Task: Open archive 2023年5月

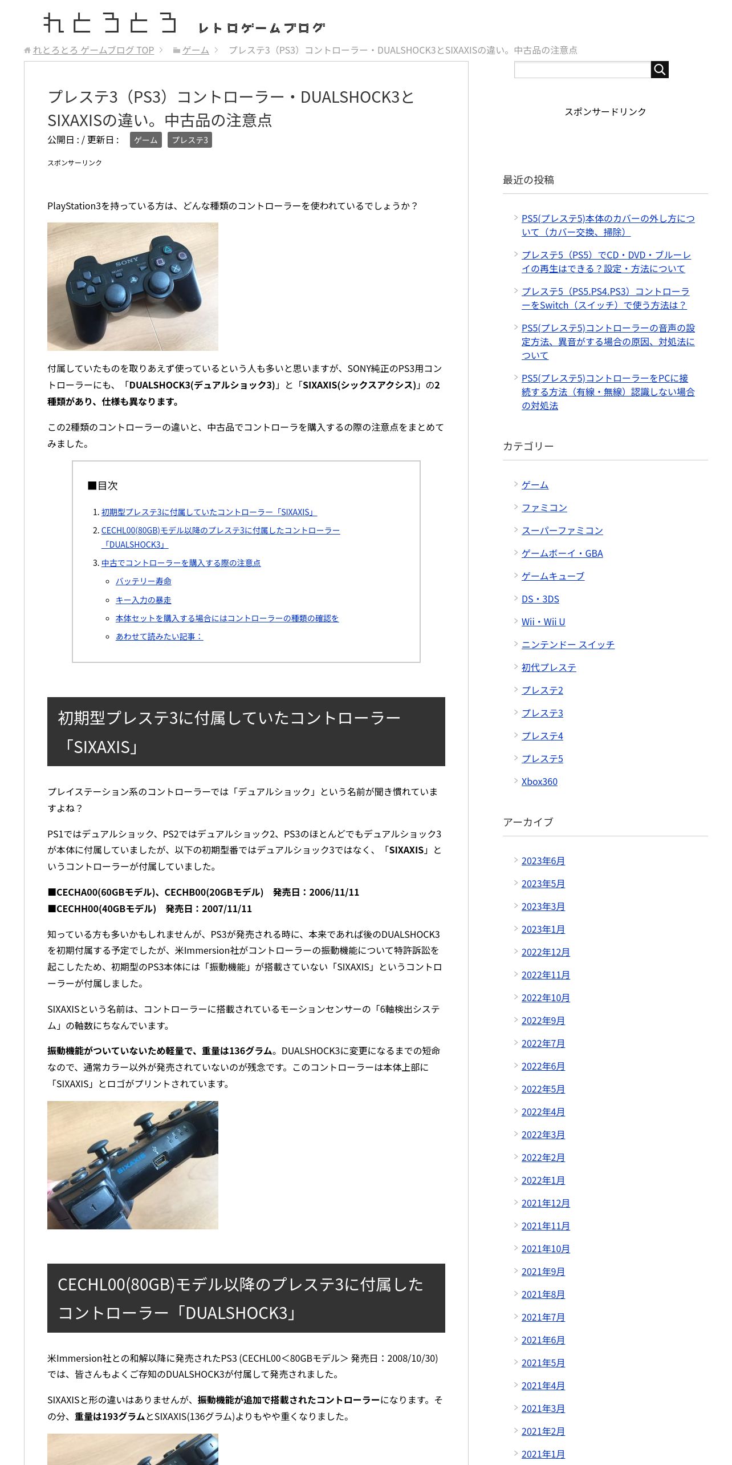Action: click(x=543, y=884)
